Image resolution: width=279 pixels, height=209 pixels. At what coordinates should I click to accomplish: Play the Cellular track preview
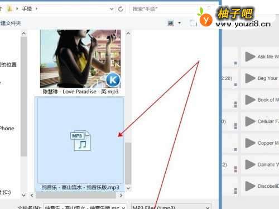tap(250, 121)
